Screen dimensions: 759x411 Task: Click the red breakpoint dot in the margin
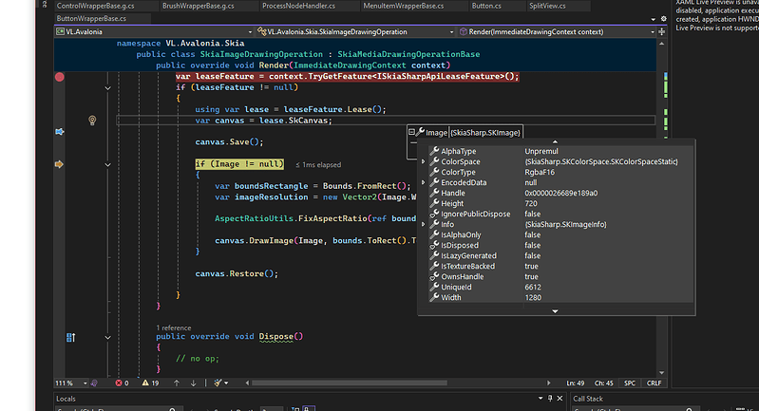pyautogui.click(x=60, y=77)
